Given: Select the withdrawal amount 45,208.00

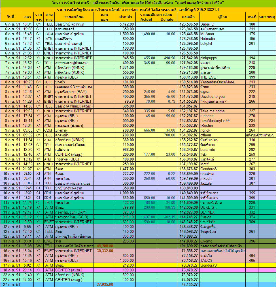Looking at the screenshot, I should click(x=105, y=246).
